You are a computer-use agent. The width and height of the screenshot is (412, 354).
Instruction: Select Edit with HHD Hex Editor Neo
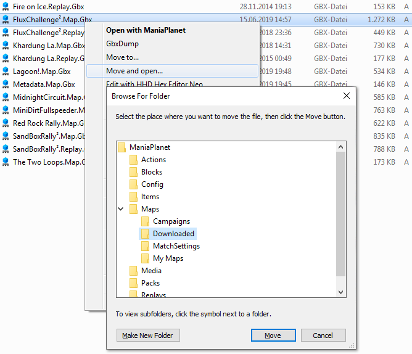click(154, 84)
